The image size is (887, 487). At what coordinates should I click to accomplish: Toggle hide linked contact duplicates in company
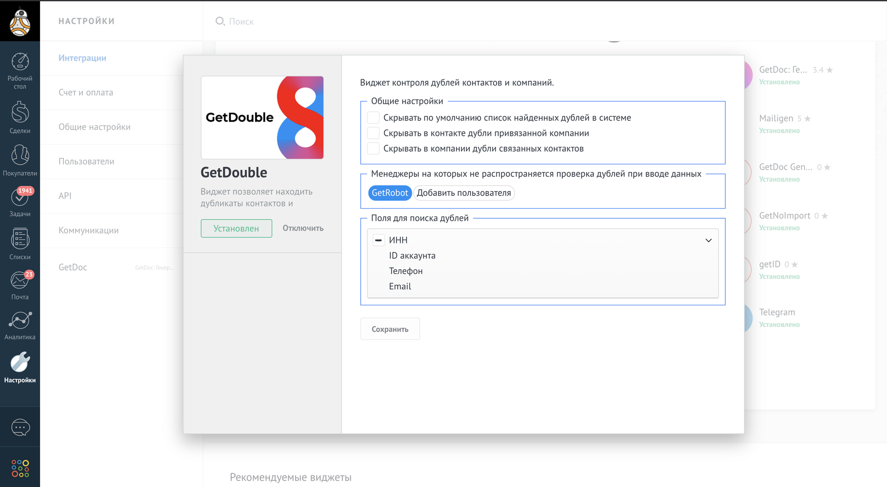click(x=373, y=148)
